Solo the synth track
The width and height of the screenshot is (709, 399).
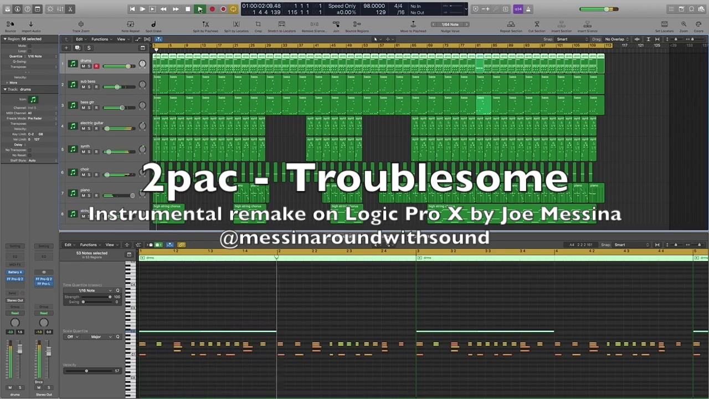(x=89, y=152)
